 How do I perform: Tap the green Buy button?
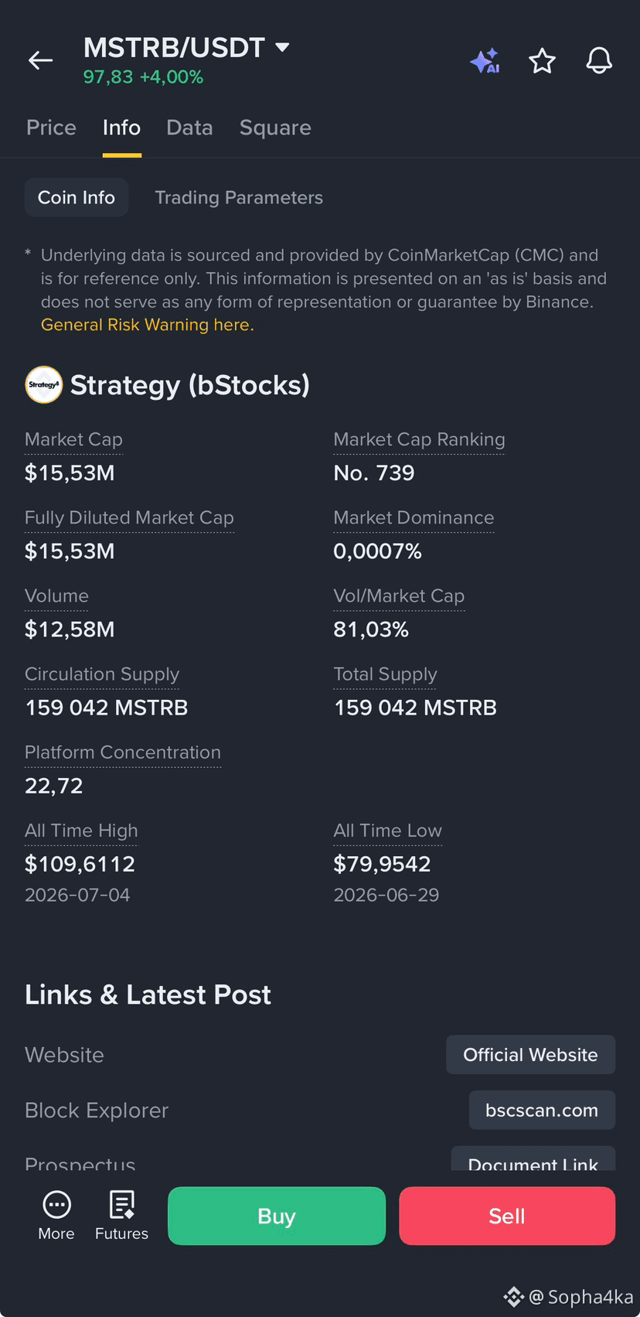[277, 1216]
